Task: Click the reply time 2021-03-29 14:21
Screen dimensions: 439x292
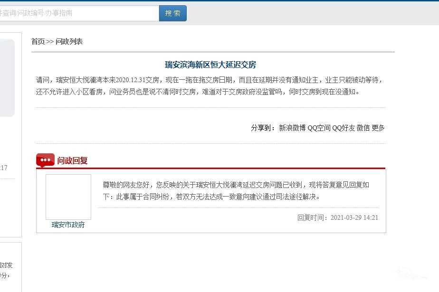Action: [354, 217]
